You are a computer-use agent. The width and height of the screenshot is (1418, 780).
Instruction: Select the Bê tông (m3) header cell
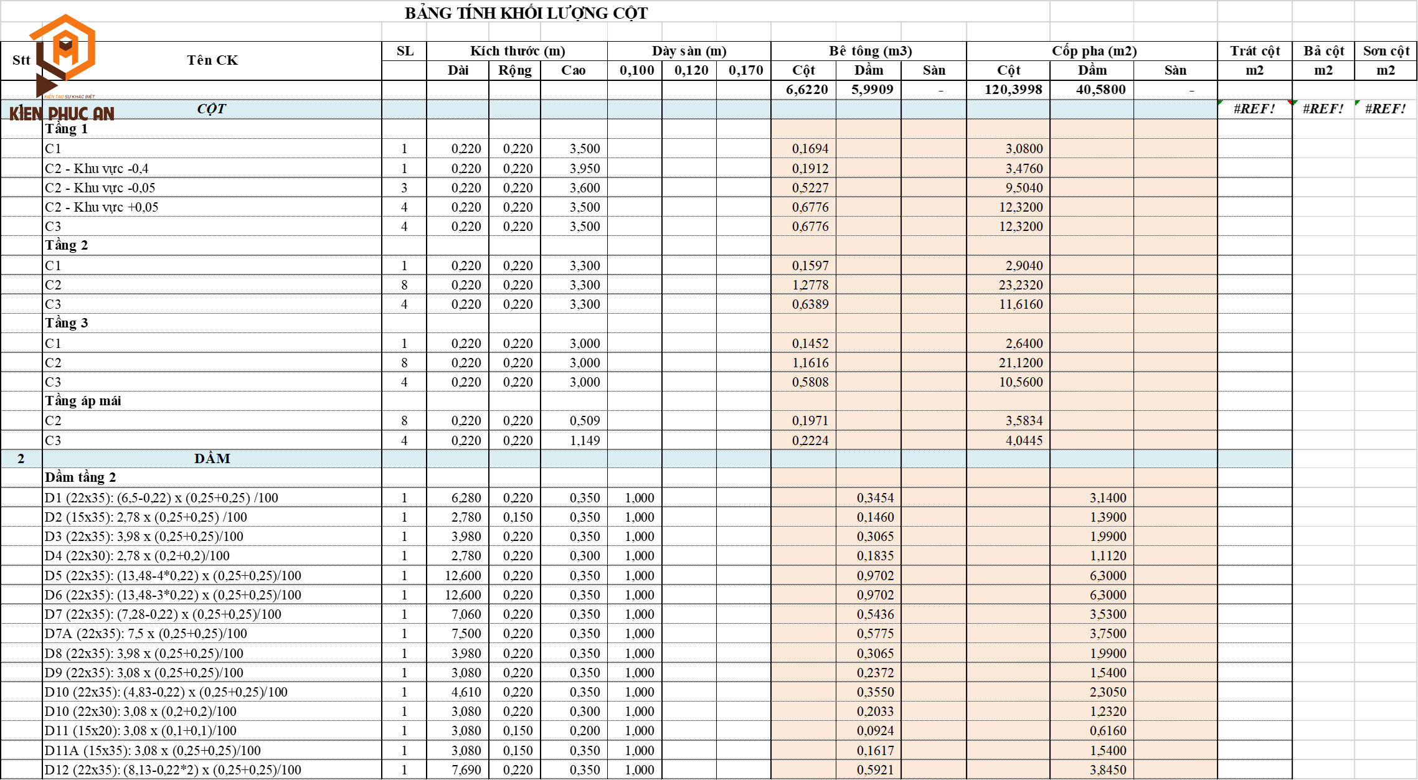coord(869,51)
